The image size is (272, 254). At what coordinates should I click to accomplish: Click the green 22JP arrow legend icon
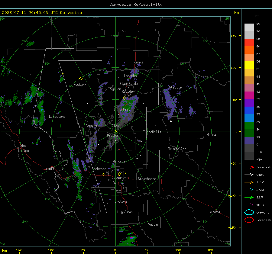point(249,197)
